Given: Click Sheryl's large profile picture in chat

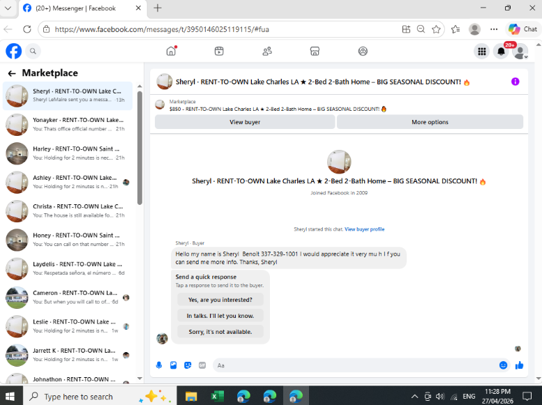Looking at the screenshot, I should [x=339, y=162].
